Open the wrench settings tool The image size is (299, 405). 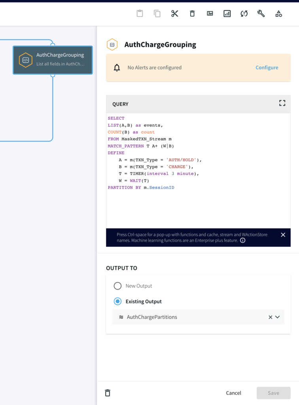(x=261, y=13)
